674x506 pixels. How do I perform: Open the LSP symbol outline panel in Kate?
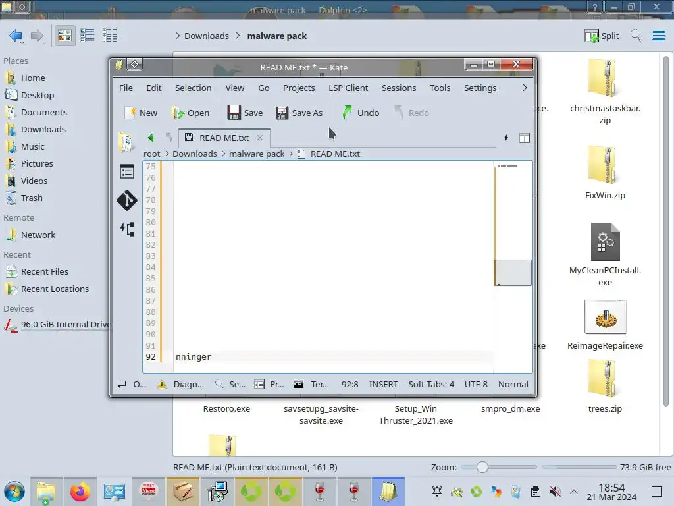click(127, 229)
